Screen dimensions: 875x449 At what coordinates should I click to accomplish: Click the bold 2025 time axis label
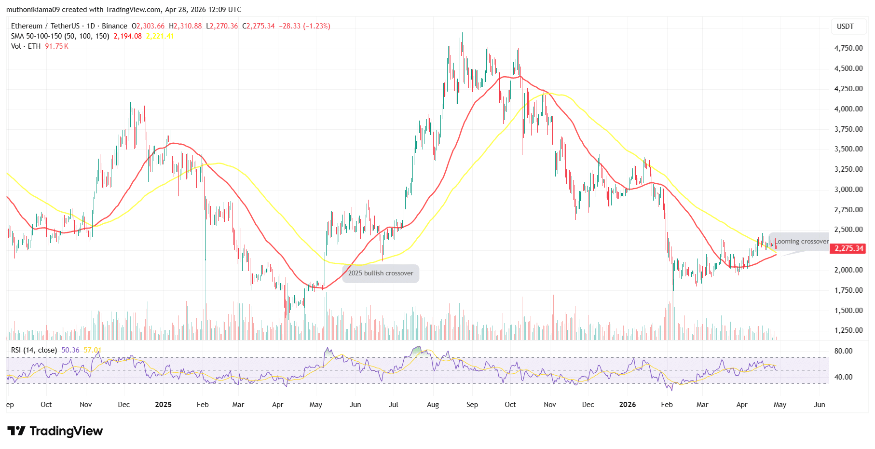tap(163, 405)
